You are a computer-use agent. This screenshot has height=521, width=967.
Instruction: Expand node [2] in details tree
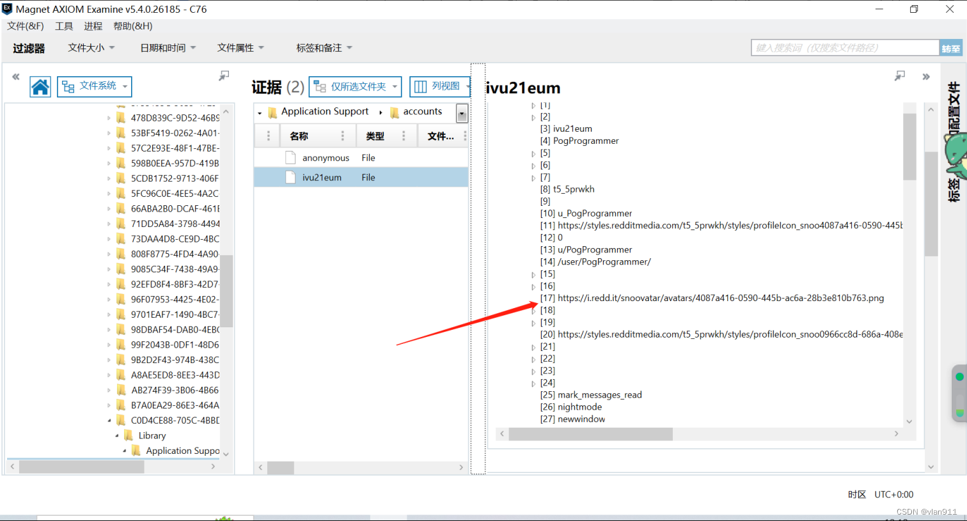click(533, 118)
